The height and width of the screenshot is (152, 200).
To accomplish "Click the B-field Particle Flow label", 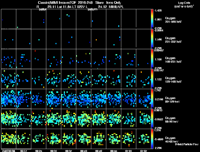I will coord(187,144).
